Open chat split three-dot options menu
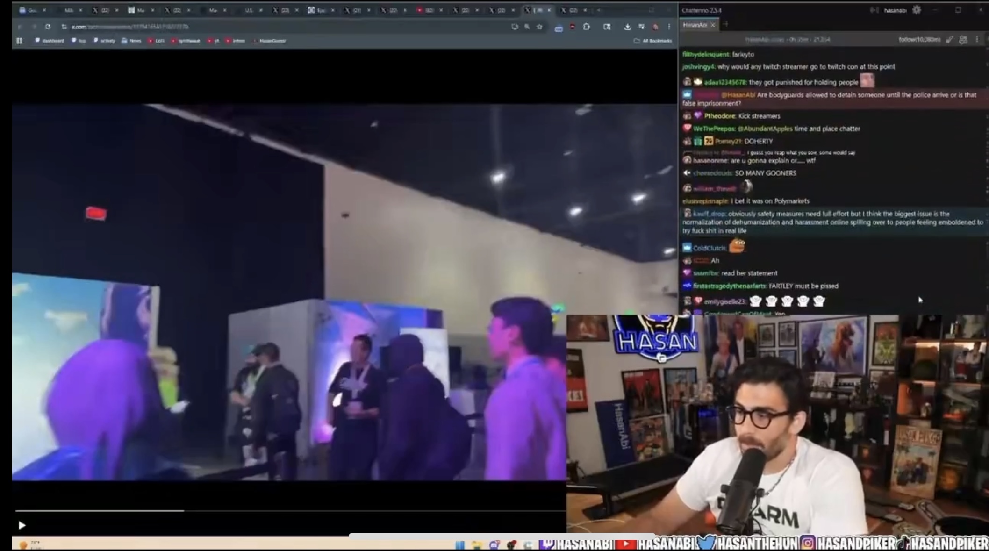This screenshot has height=551, width=989. click(977, 40)
